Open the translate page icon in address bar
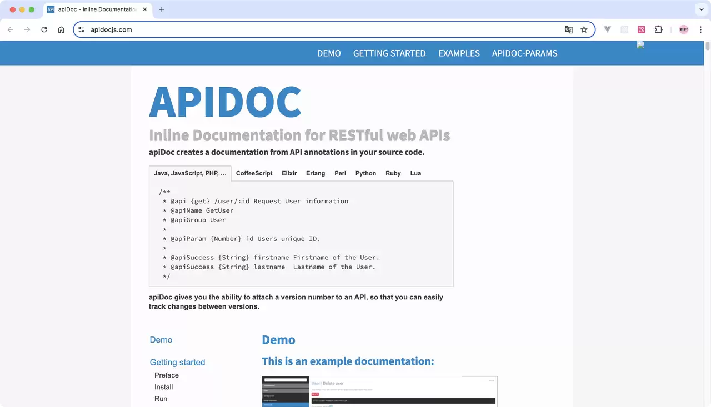The height and width of the screenshot is (407, 711). [x=569, y=29]
